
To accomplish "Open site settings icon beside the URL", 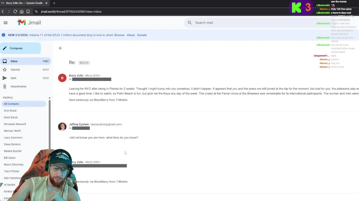I will [36, 11].
